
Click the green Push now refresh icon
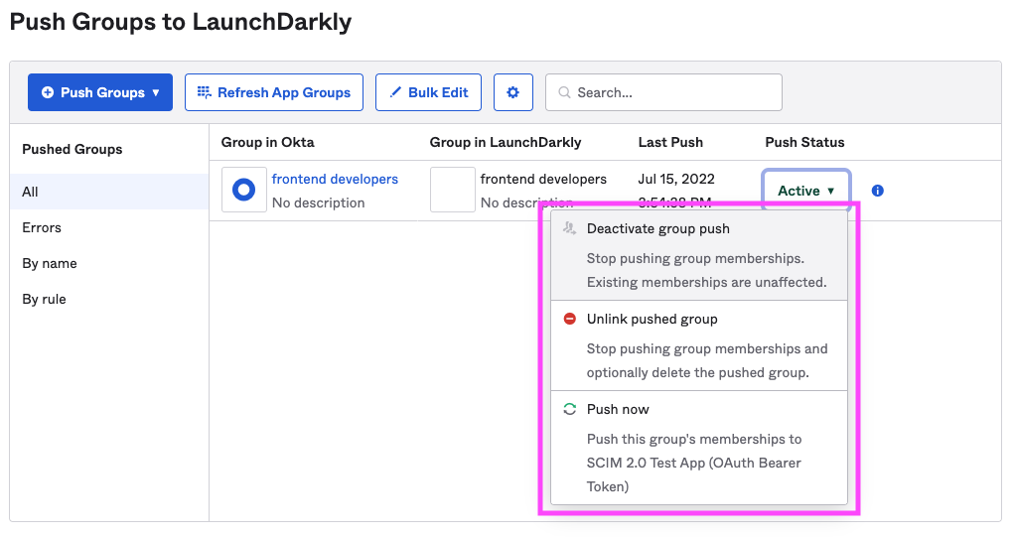tap(569, 409)
